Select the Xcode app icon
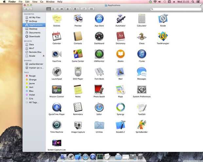Screen dimensions: 203x162 tap(163, 19)
